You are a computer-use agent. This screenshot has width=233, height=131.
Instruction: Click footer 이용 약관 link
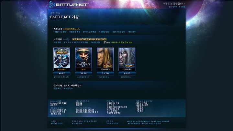coord(54,105)
